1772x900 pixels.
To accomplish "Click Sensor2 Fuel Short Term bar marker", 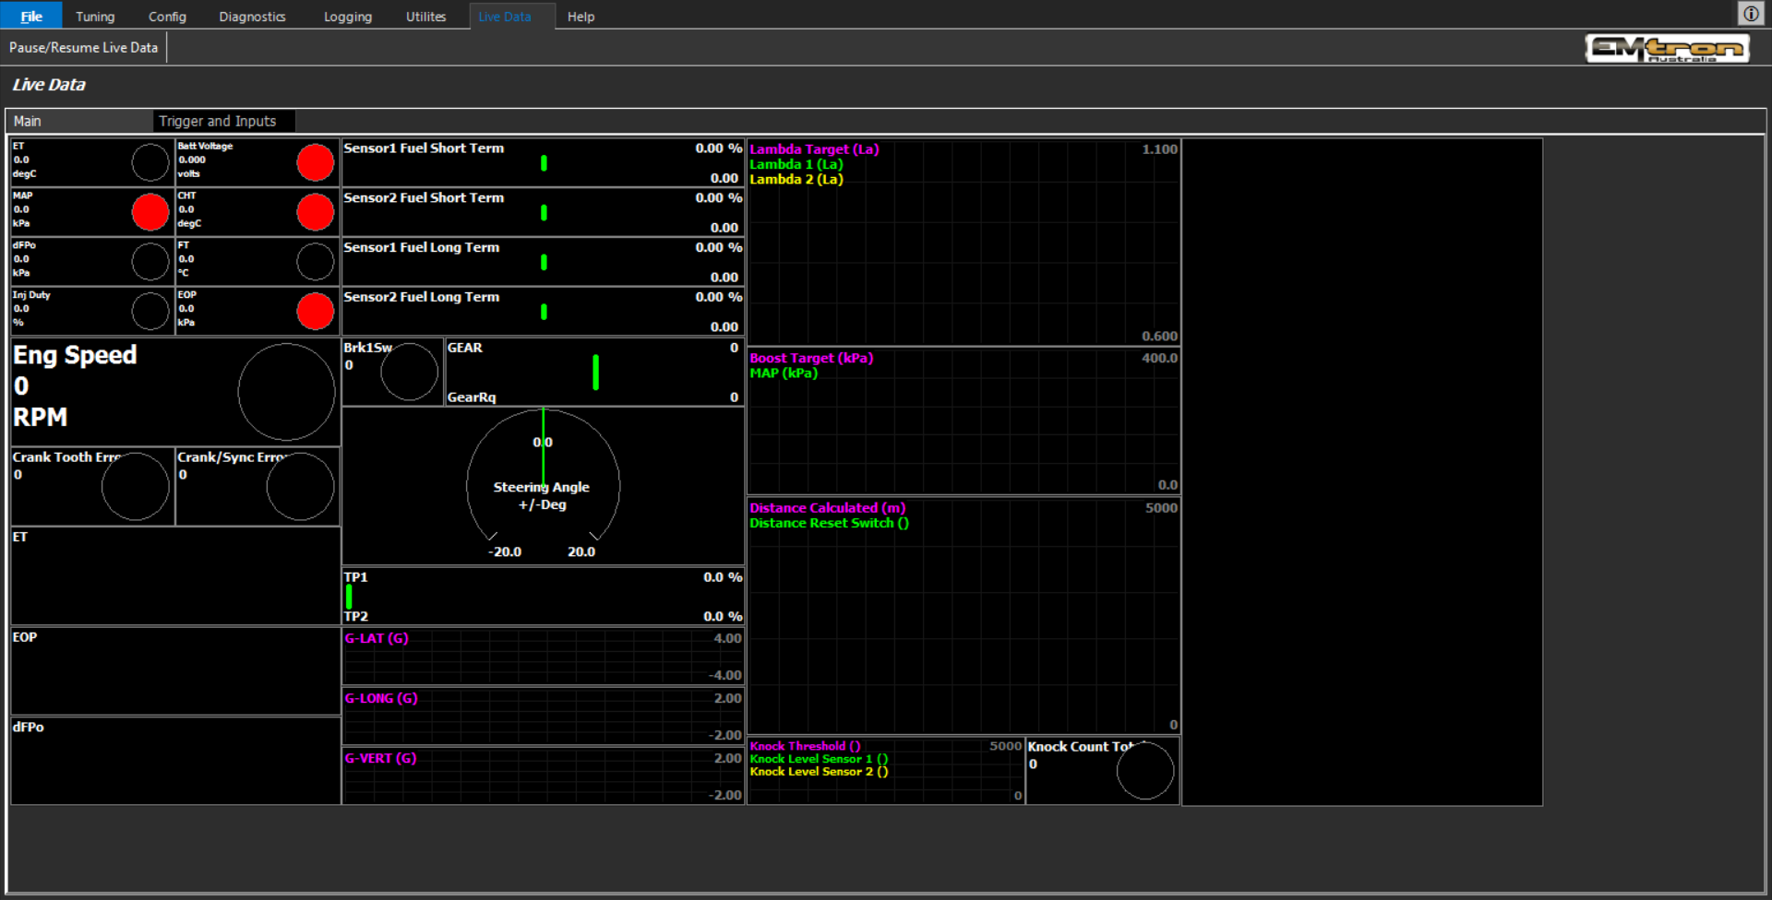I will [x=544, y=213].
